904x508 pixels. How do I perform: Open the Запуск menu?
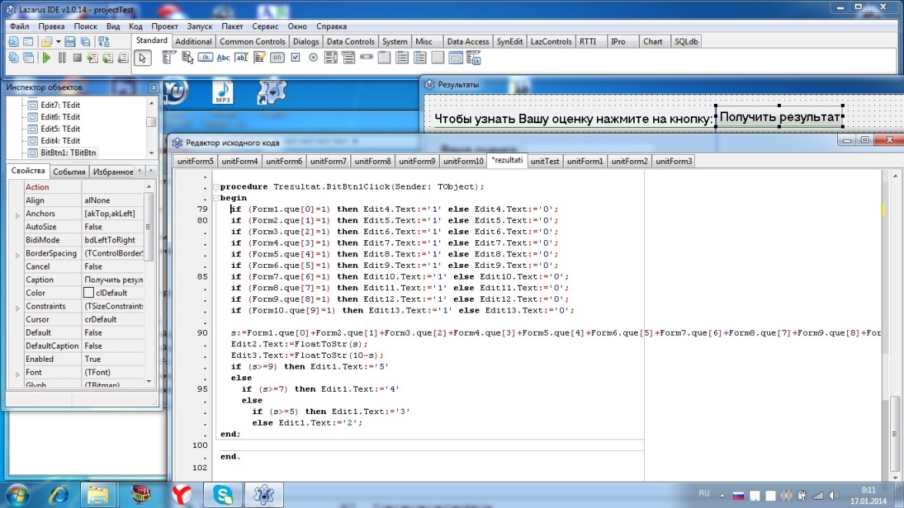tap(199, 26)
